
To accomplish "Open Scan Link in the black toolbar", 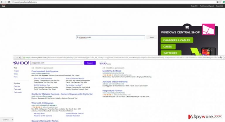I will pyautogui.click(x=220, y=6).
